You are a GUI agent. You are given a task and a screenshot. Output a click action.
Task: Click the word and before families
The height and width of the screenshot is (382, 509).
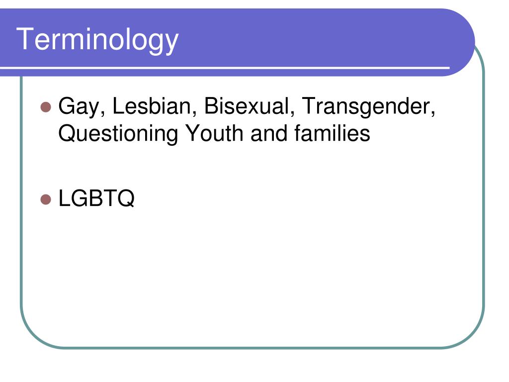click(x=269, y=133)
